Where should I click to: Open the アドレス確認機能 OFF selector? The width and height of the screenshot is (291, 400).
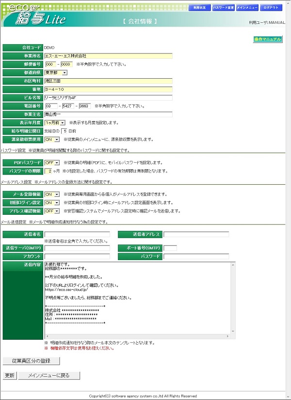(52, 211)
